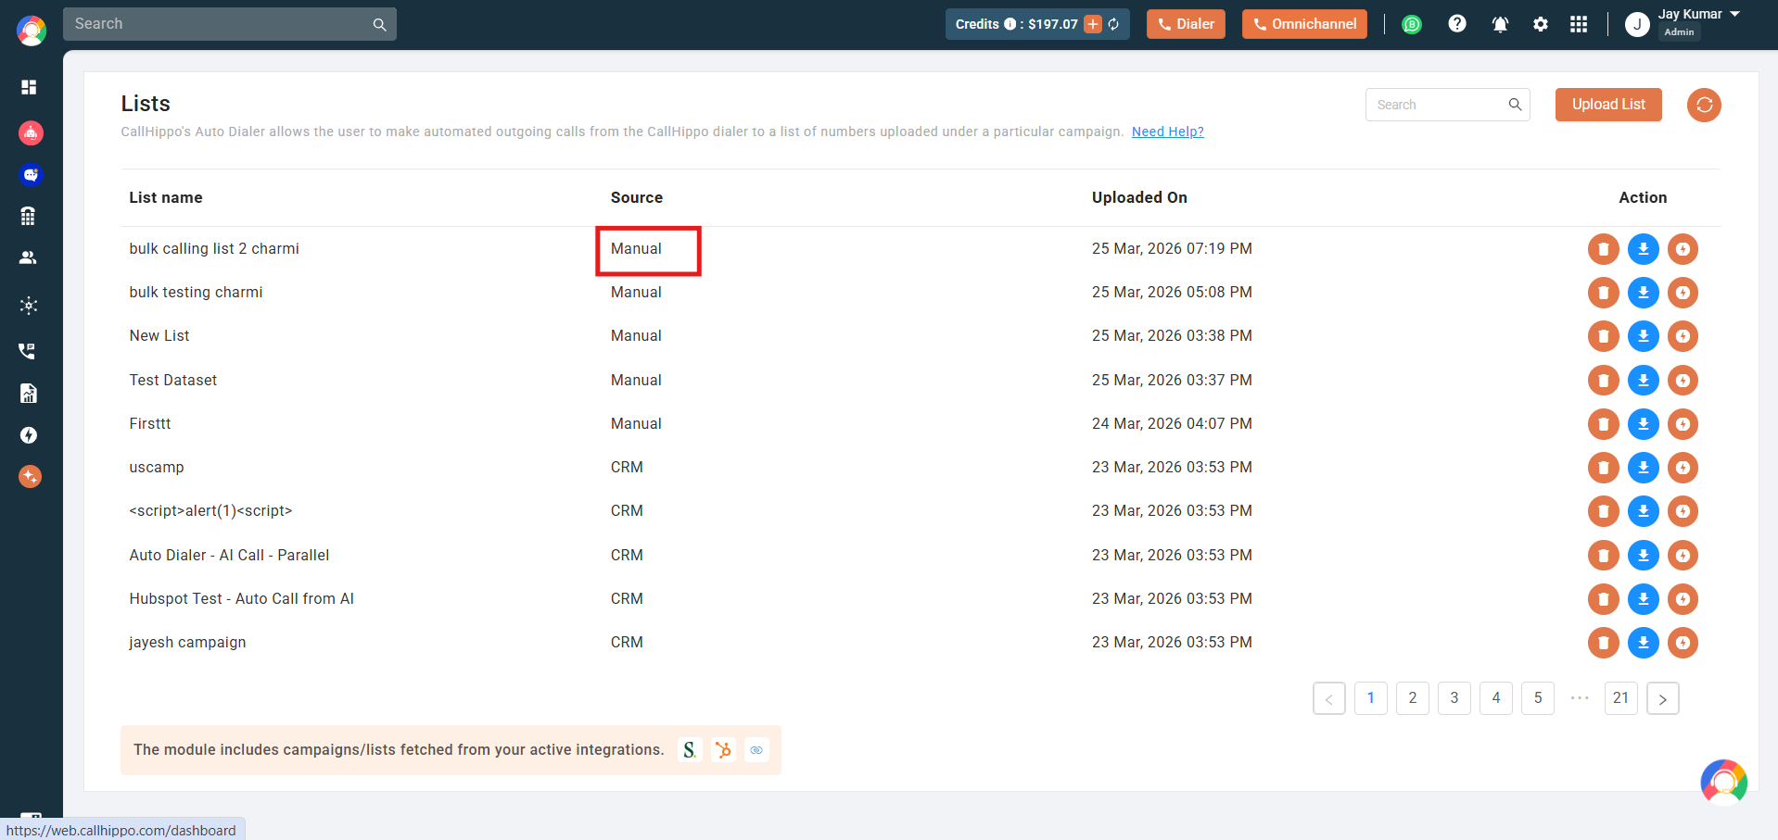Open the Need Help? link

[x=1168, y=132]
